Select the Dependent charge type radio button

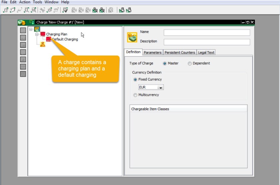click(190, 64)
